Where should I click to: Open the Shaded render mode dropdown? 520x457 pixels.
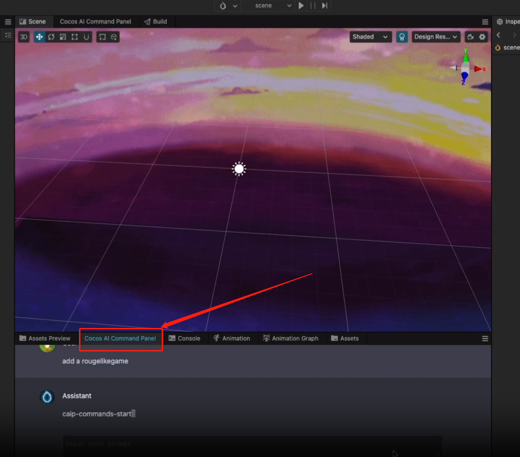pyautogui.click(x=370, y=37)
